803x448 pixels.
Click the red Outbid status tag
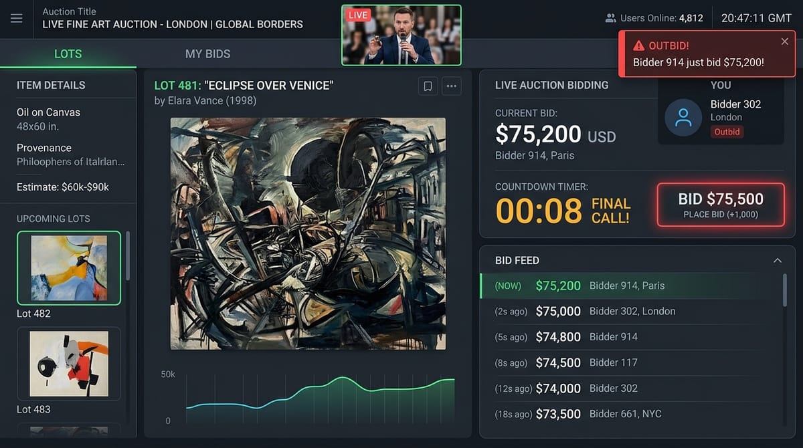click(x=727, y=132)
